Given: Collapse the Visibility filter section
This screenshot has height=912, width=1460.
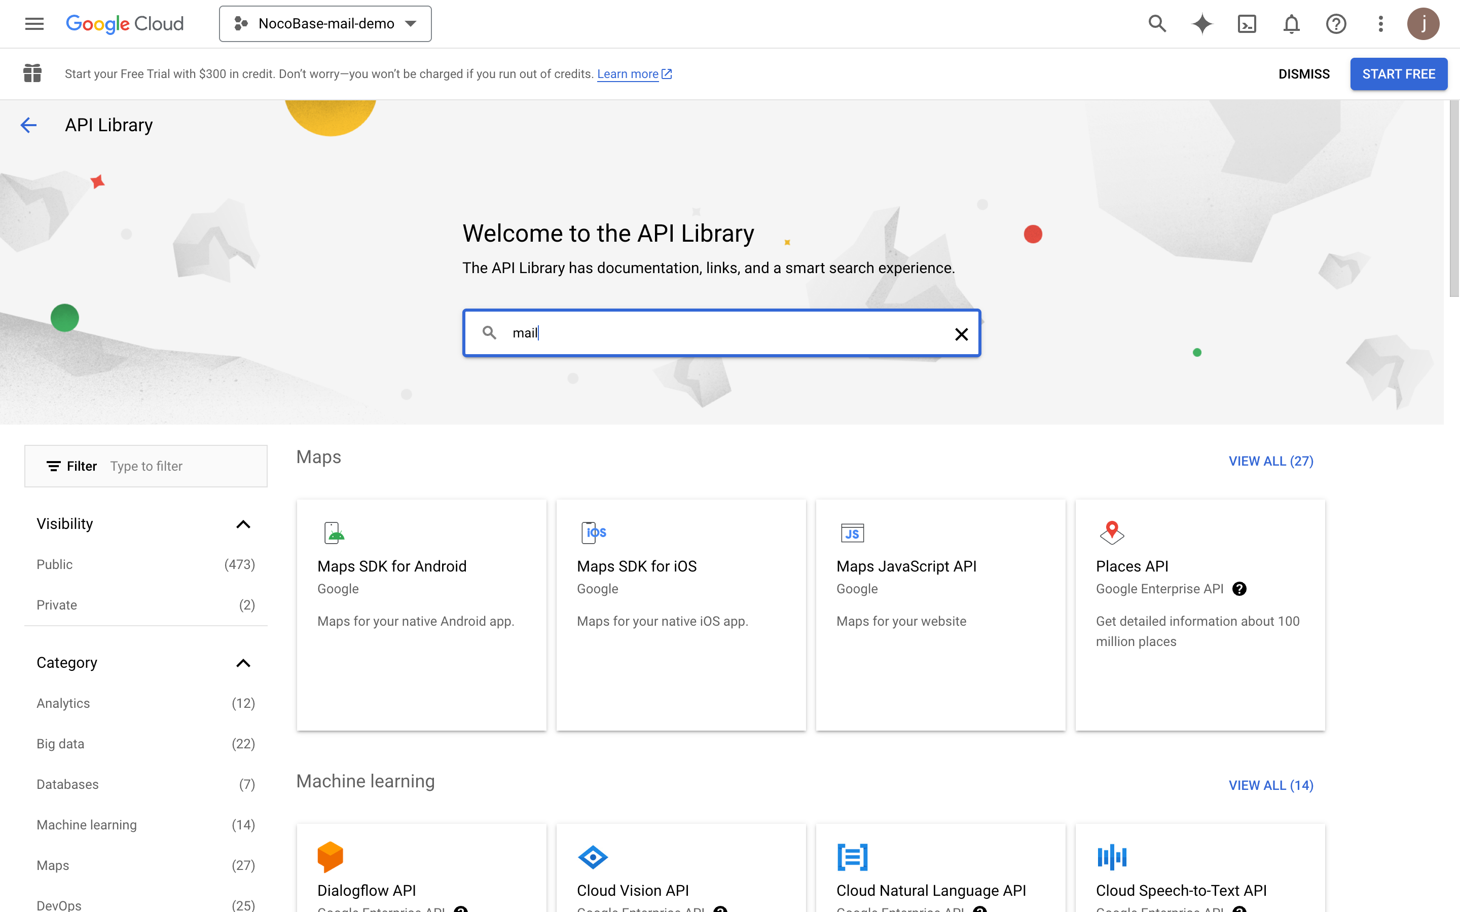Looking at the screenshot, I should (242, 523).
